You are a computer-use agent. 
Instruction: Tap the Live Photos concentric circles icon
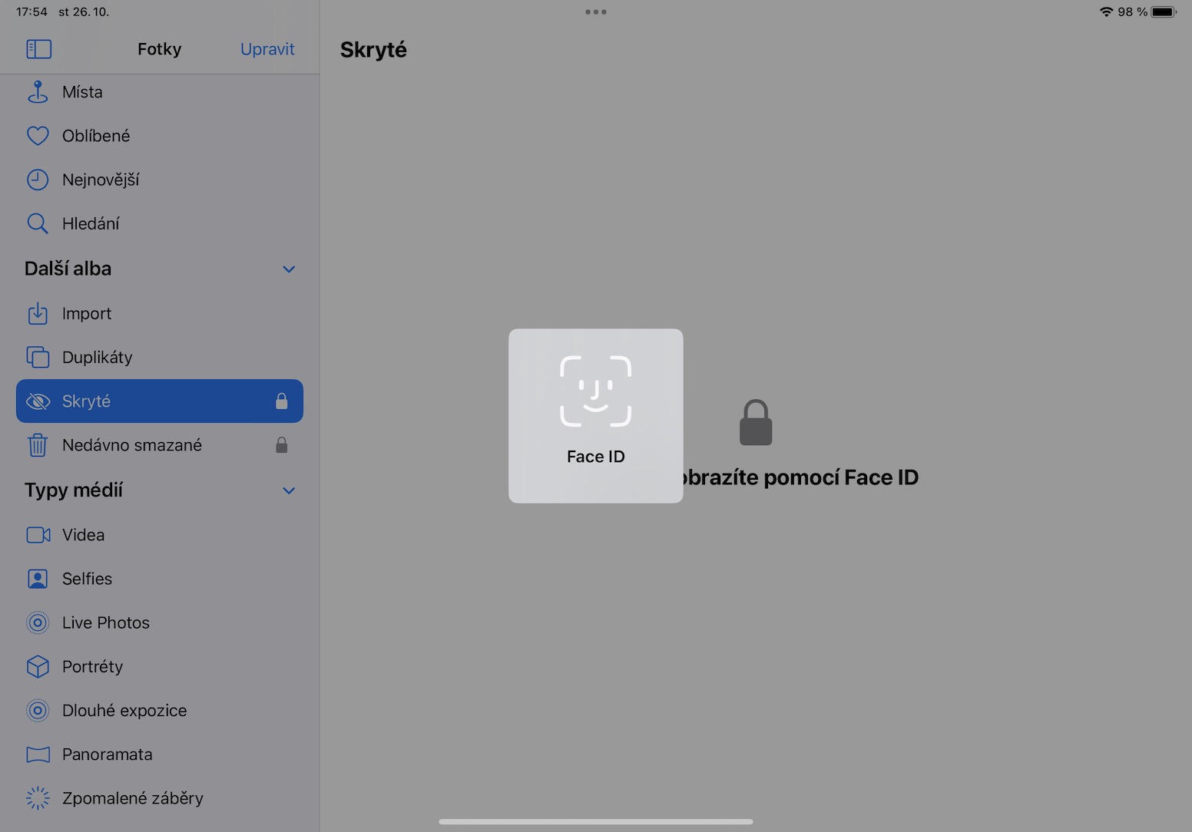[38, 622]
